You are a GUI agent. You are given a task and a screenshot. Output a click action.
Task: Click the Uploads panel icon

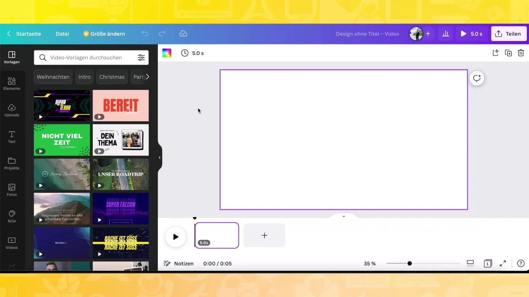tap(12, 110)
